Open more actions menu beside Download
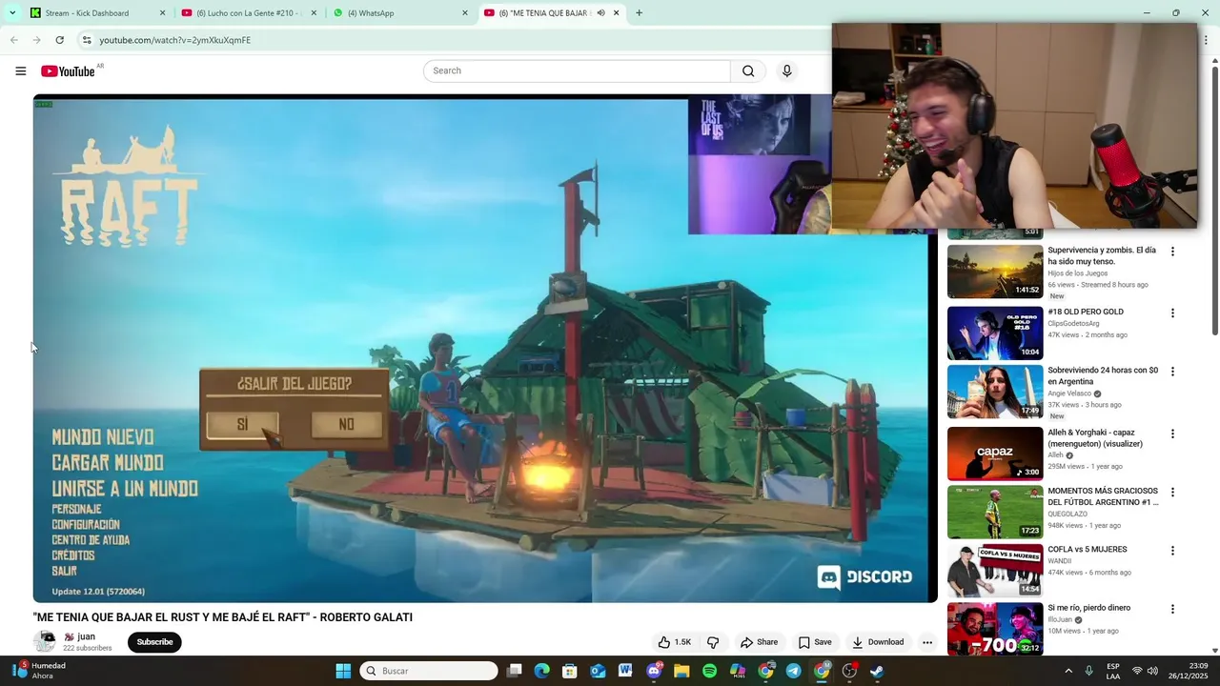The width and height of the screenshot is (1220, 686). (927, 642)
